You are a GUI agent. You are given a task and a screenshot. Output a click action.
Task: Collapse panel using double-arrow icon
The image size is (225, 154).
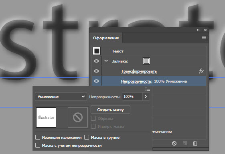[x=198, y=30]
